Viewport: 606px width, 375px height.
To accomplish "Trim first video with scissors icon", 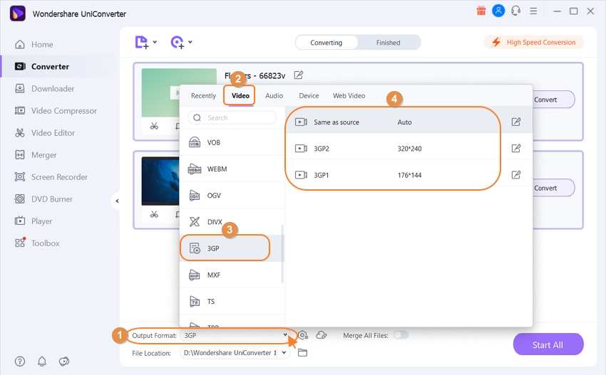I will 154,126.
